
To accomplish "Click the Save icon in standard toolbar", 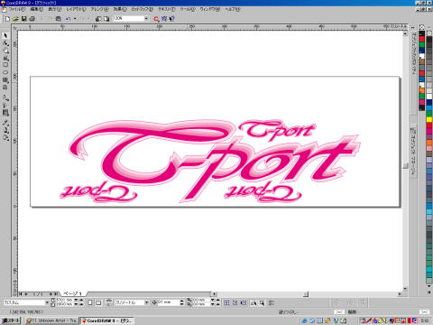I will [x=23, y=19].
